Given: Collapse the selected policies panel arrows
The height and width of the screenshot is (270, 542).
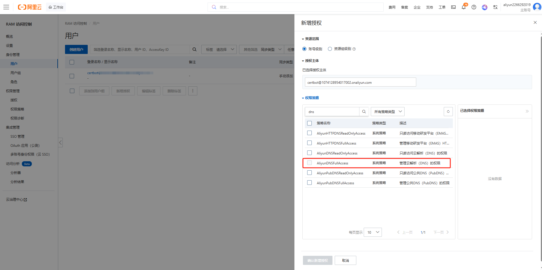Looking at the screenshot, I should coord(527,111).
